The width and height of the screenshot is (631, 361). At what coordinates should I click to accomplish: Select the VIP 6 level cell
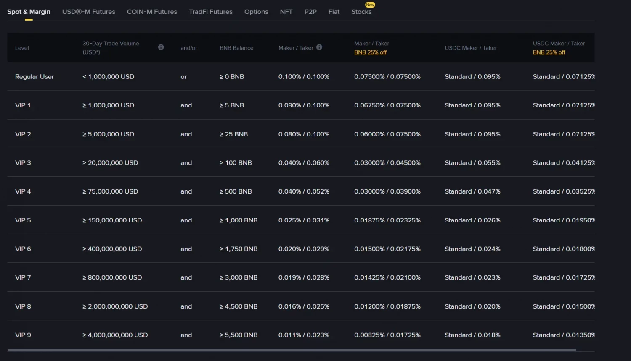pyautogui.click(x=23, y=249)
